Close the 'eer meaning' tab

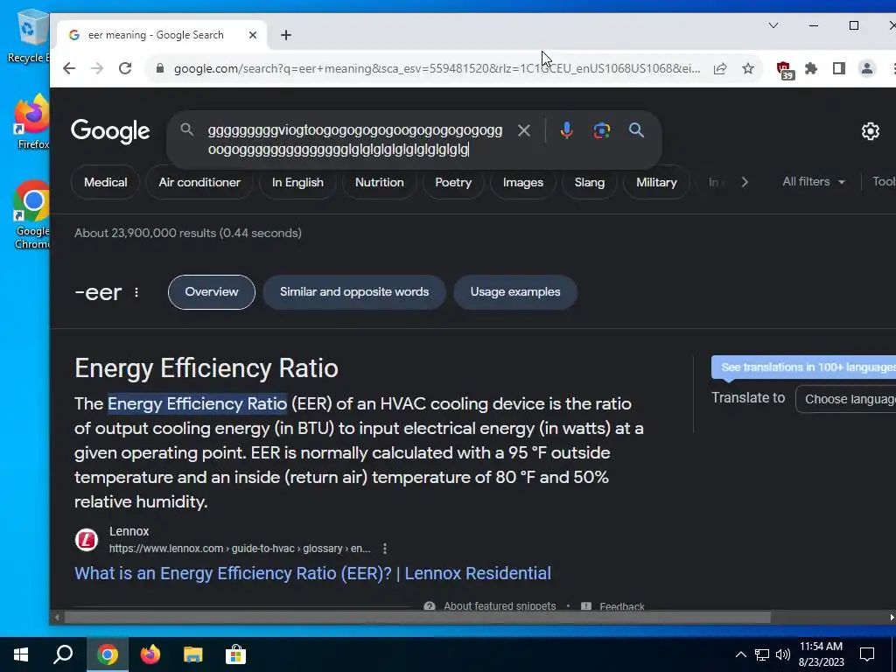[253, 35]
